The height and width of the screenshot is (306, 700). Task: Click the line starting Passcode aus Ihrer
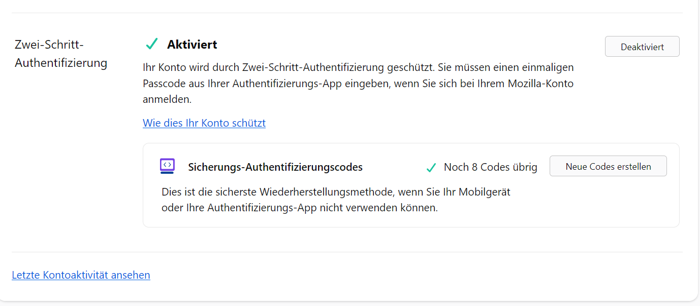click(x=358, y=84)
